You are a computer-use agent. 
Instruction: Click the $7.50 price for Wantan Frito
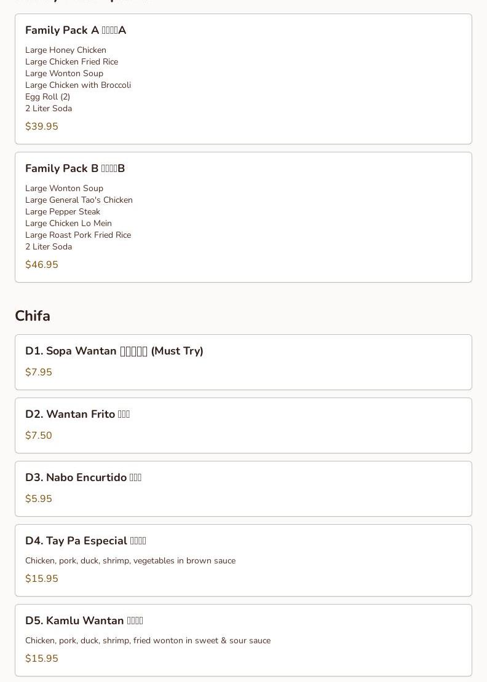click(39, 436)
